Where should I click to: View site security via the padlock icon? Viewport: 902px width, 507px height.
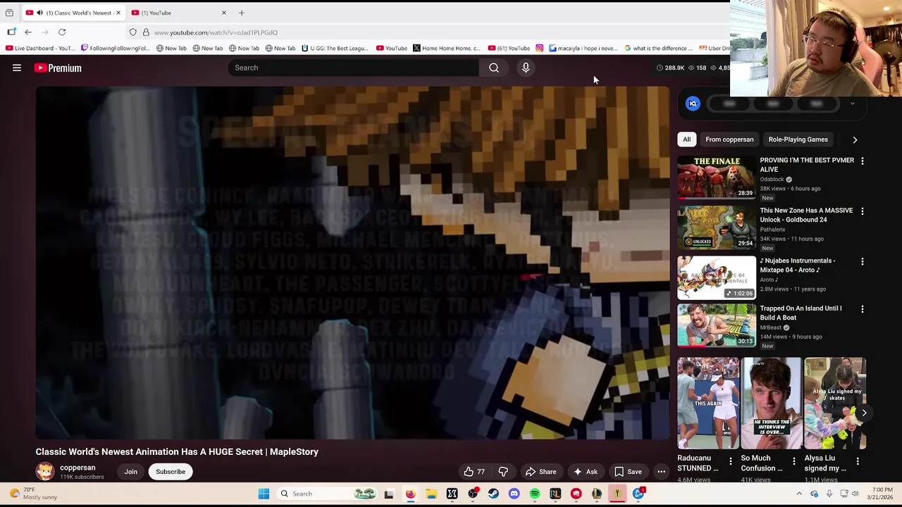click(x=146, y=32)
